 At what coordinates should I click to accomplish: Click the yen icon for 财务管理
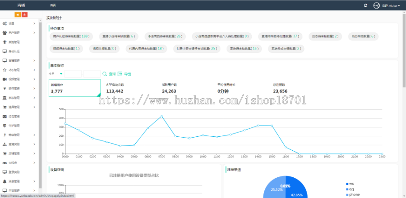5,89
